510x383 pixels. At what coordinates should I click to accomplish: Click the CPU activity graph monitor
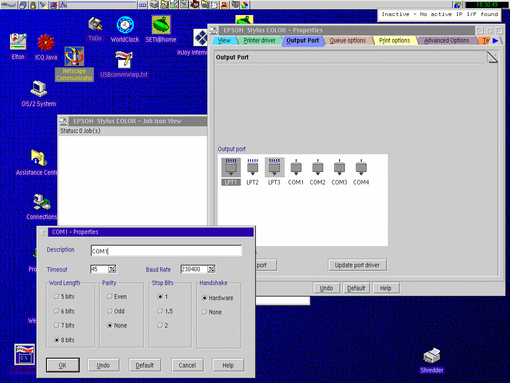(x=97, y=4)
